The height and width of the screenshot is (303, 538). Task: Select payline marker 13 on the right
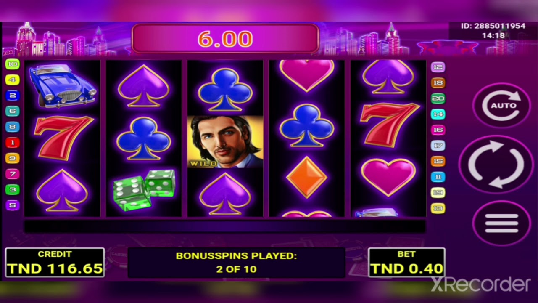click(438, 208)
